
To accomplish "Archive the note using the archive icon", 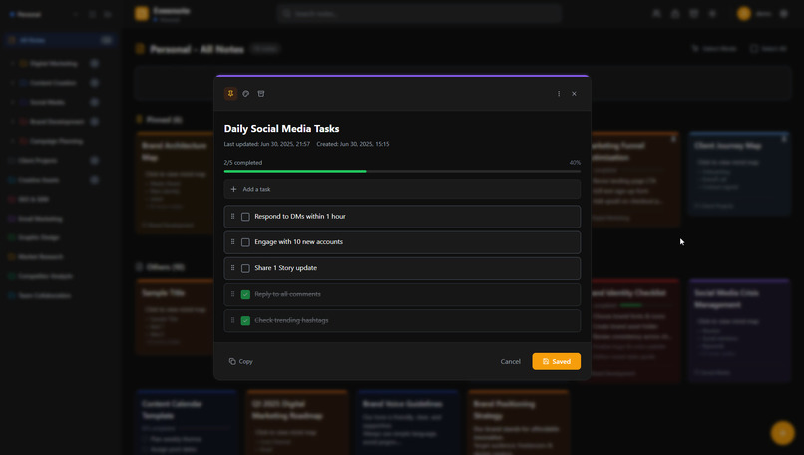I will click(261, 94).
